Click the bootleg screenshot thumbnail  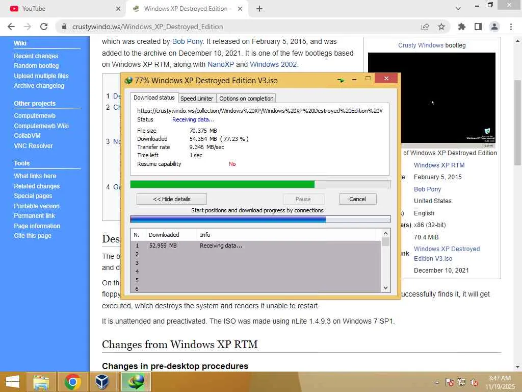coord(431,100)
